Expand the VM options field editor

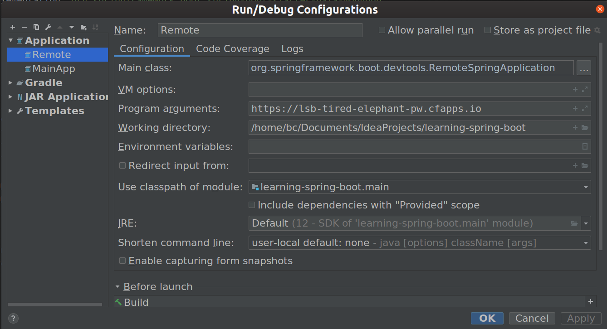point(585,90)
